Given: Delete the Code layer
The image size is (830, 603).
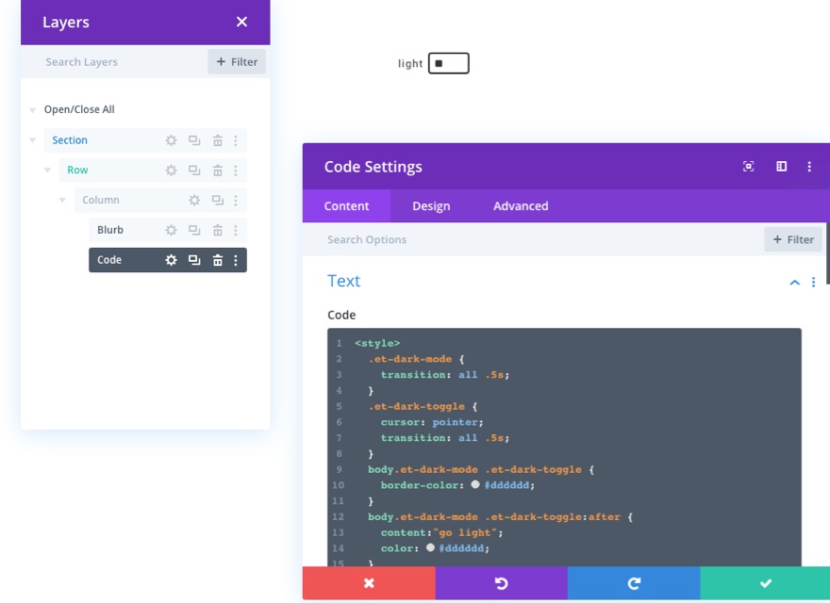Looking at the screenshot, I should [218, 260].
